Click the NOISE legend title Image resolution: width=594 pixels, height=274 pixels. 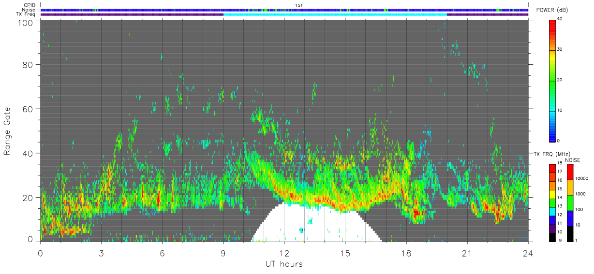click(573, 159)
